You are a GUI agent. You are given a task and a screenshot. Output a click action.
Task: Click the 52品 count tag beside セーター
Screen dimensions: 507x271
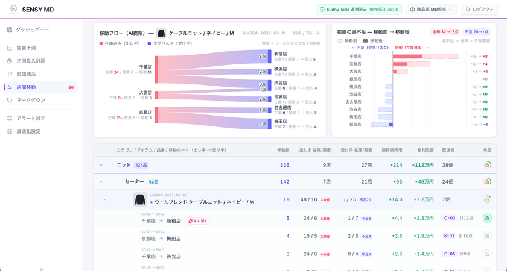[x=153, y=182]
